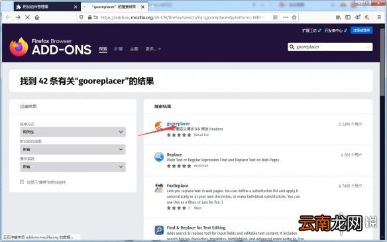Image resolution: width=387 pixels, height=242 pixels.
Task: Open the browser home page
Action: (37, 17)
